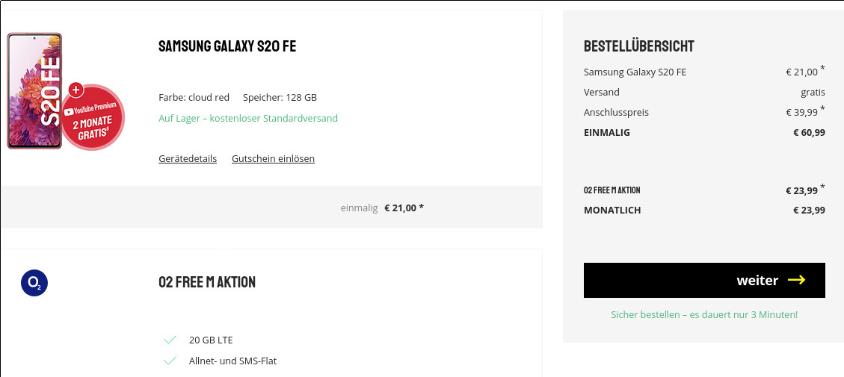The height and width of the screenshot is (377, 844).
Task: Click the Galaxy S20 FE phone image
Action: tap(34, 90)
